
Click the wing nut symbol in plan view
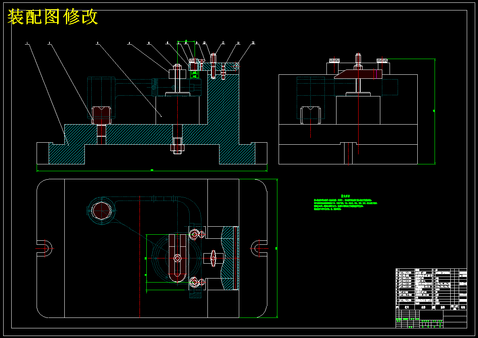pyautogui.click(x=213, y=258)
